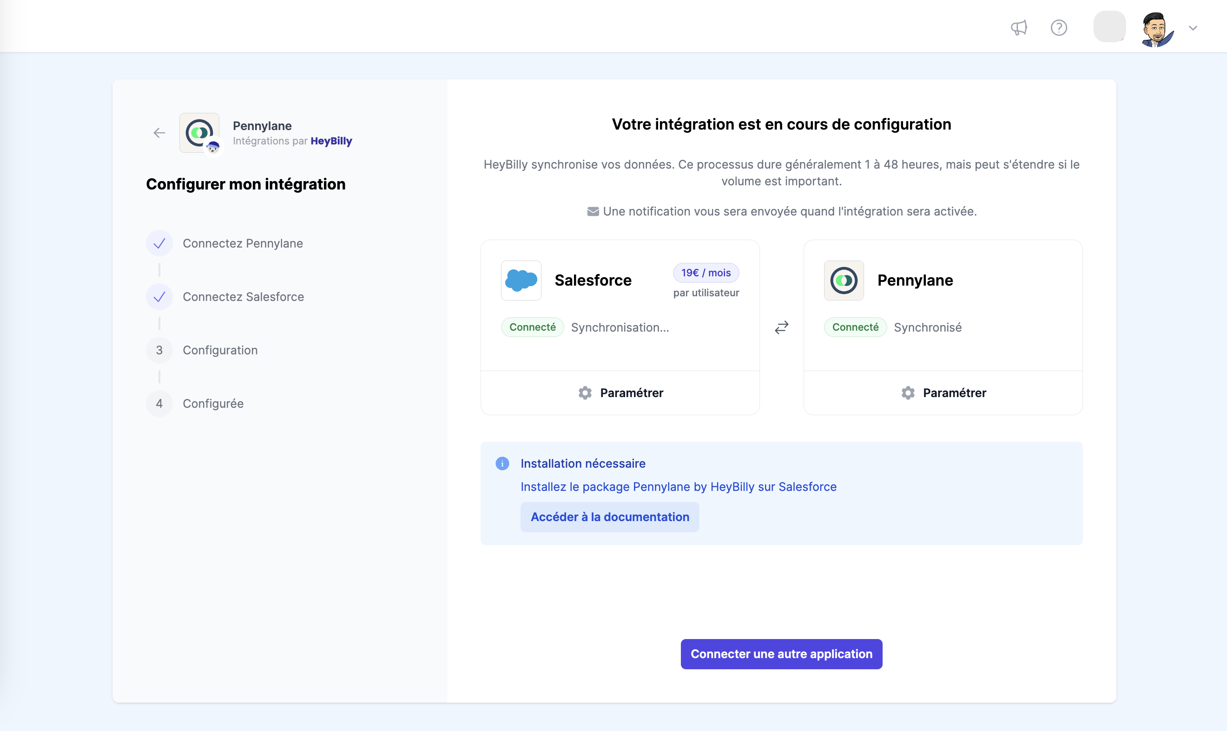Click the Salesforce cloud logo icon
1227x731 pixels.
click(x=521, y=281)
